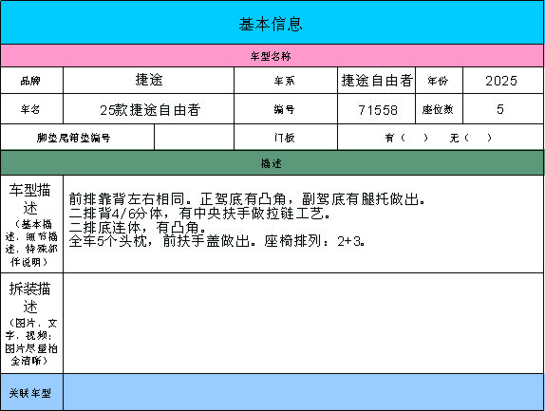545x411 pixels.
Task: Select the 品牌 value cell 捷途
Action: coord(148,81)
